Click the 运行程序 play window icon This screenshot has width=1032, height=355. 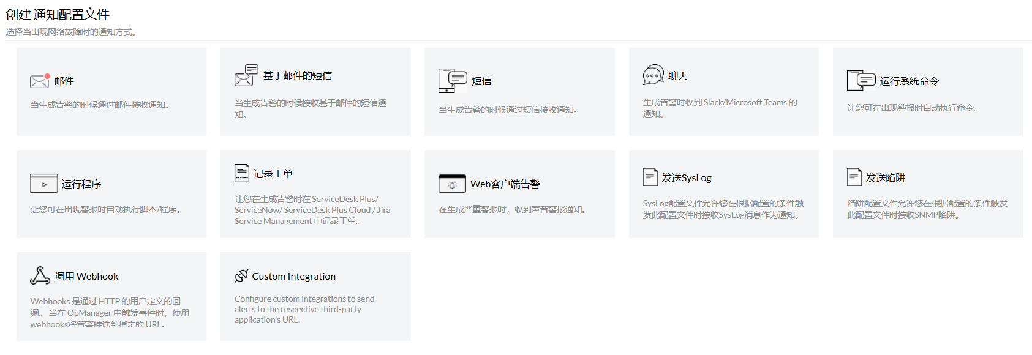43,184
